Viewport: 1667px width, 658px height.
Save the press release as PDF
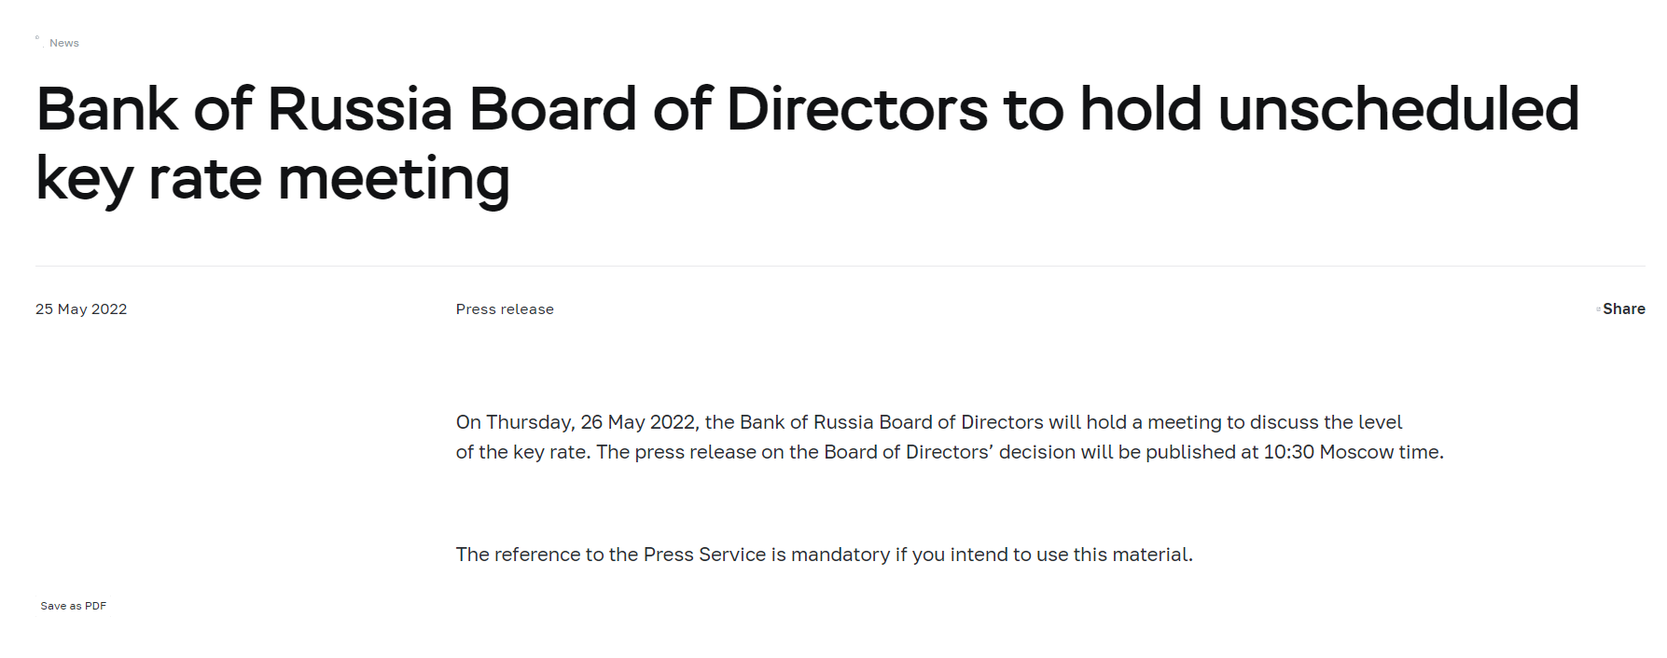[x=73, y=606]
